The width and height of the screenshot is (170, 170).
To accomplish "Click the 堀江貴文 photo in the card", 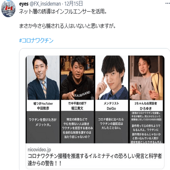I will coord(77,78).
